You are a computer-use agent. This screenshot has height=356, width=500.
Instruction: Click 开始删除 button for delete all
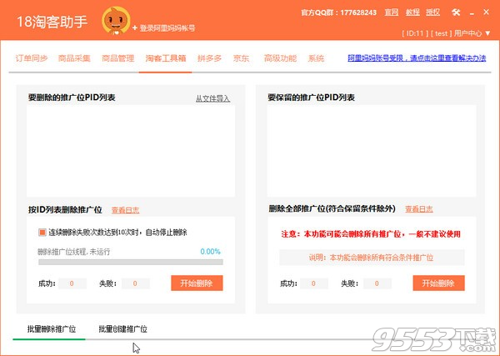[439, 283]
